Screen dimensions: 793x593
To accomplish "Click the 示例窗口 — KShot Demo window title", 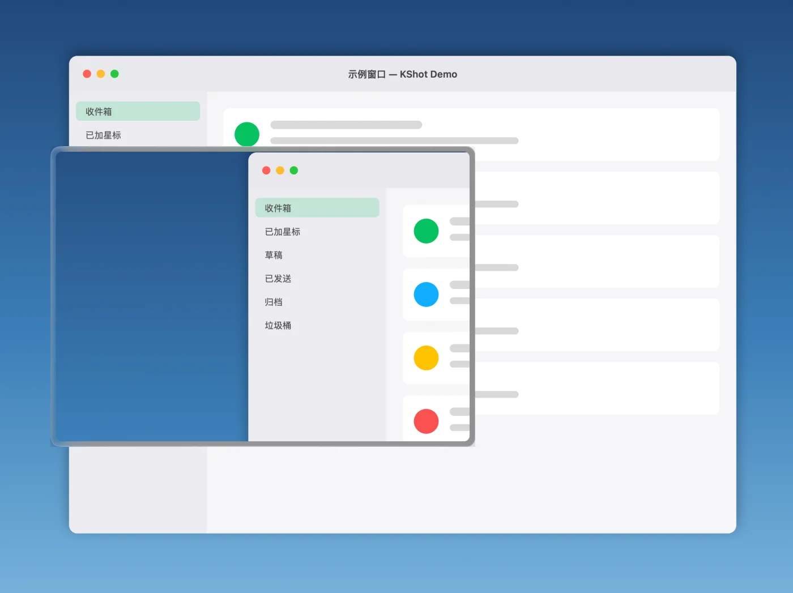I will (x=403, y=74).
